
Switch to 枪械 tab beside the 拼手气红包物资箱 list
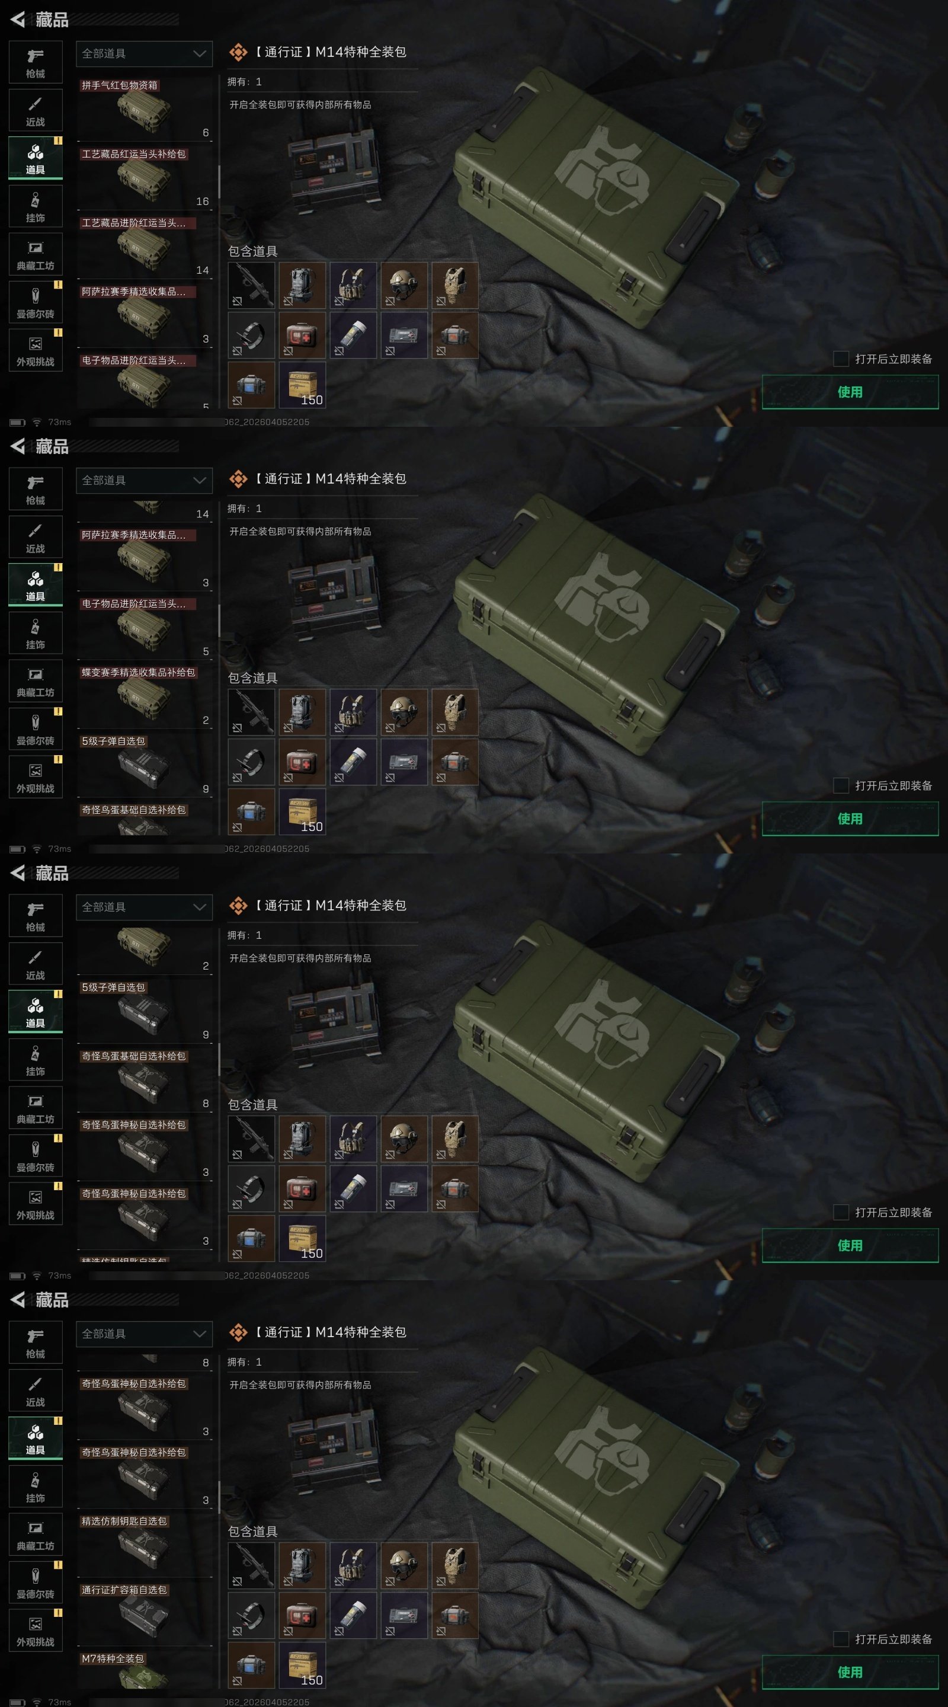tap(36, 62)
